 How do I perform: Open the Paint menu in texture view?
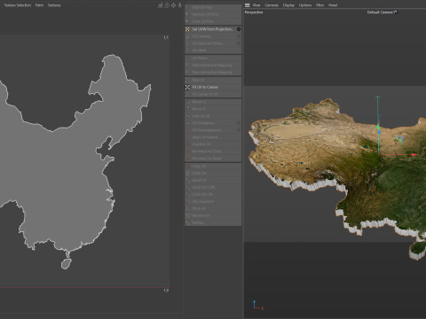click(x=39, y=5)
